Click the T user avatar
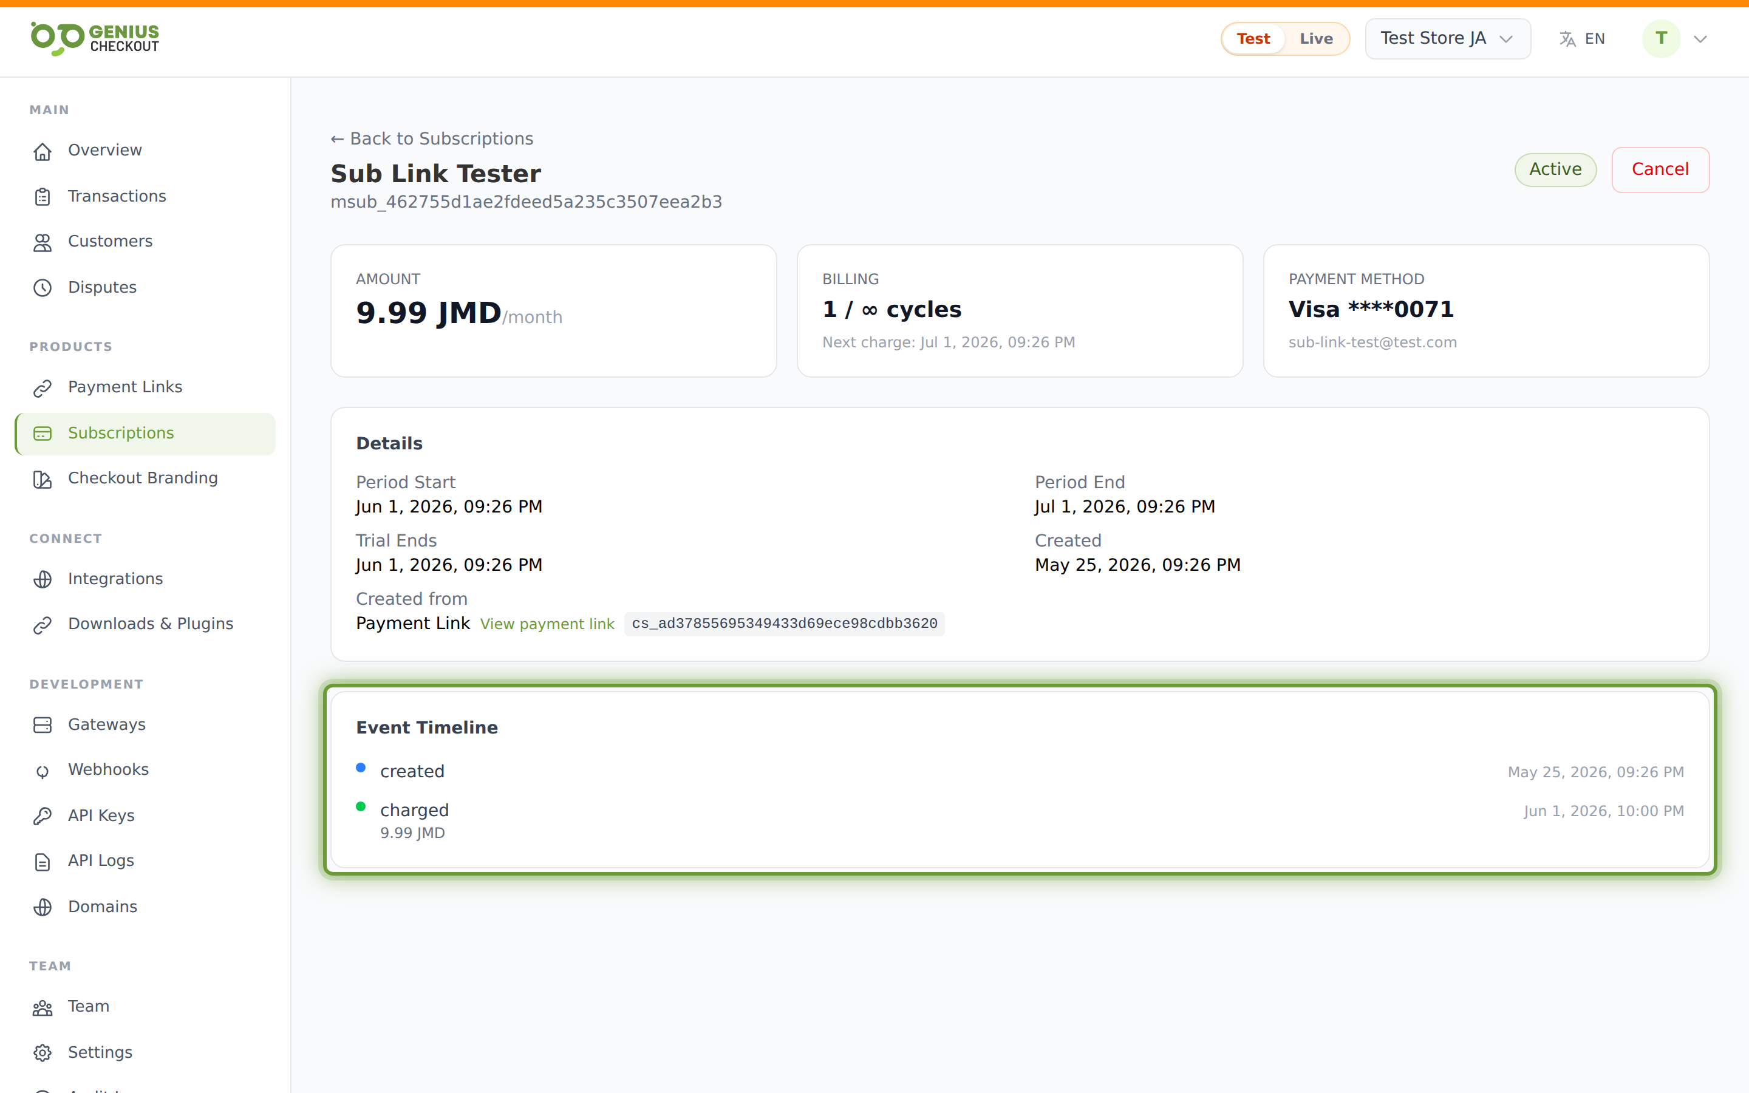1749x1093 pixels. (x=1661, y=38)
